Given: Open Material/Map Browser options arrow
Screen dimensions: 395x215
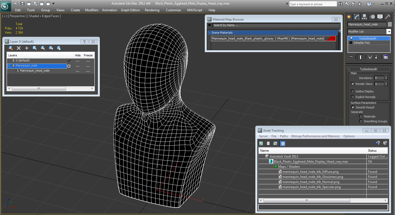Looking at the screenshot, I should (209, 25).
